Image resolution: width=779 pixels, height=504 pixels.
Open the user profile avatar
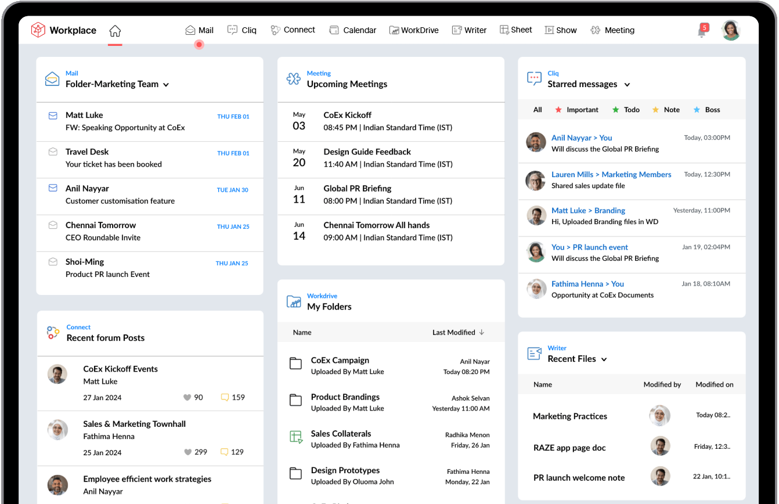pos(731,30)
